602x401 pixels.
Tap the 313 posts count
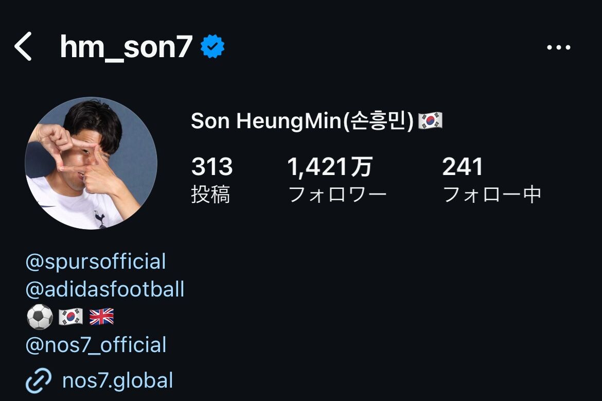(212, 167)
